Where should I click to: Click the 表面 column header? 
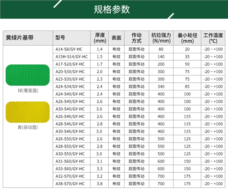pos(116,38)
